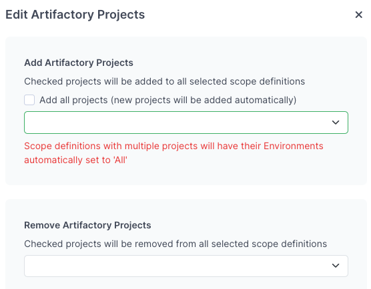The width and height of the screenshot is (371, 289).
Task: Click the Remove Artifactory Projects section heading
Action: [x=87, y=225]
